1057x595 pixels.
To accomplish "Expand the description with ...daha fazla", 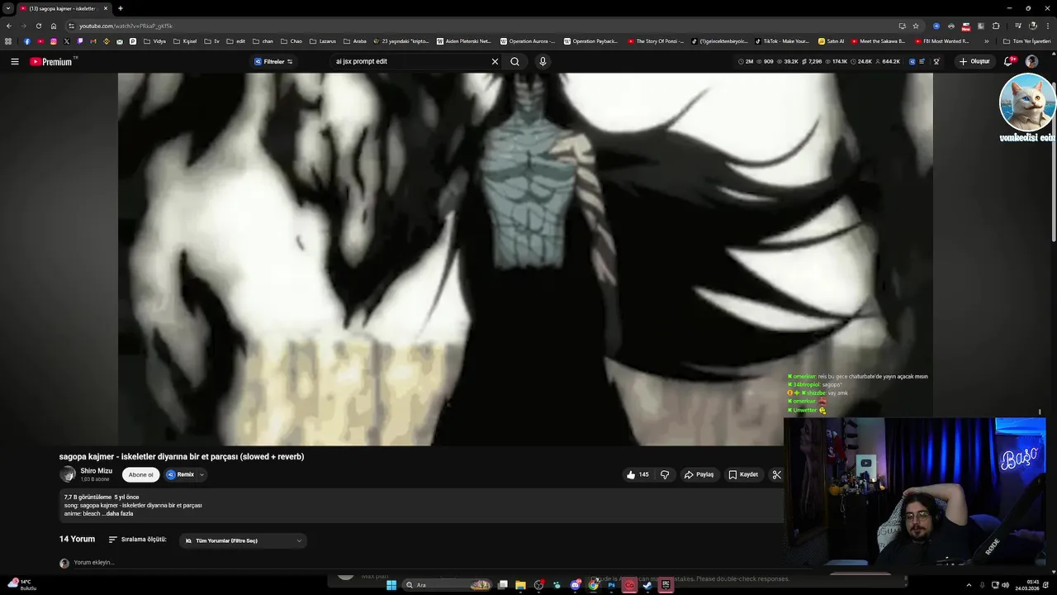I will coord(118,513).
